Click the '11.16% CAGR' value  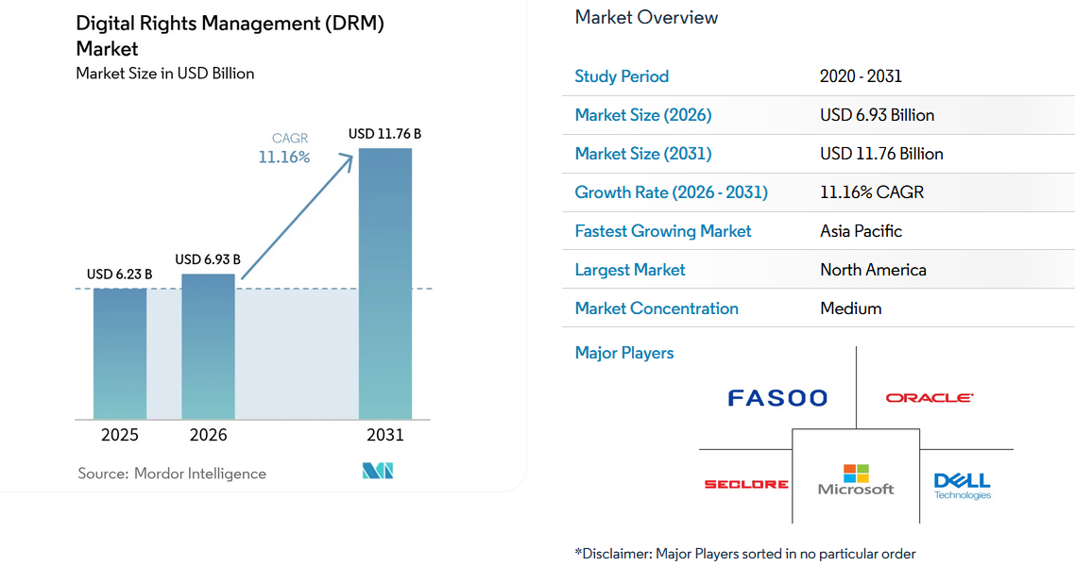click(x=872, y=192)
